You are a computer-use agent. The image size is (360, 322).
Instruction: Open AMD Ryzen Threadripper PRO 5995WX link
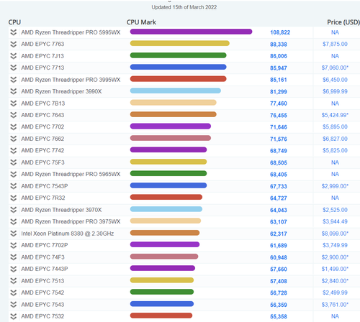[71, 32]
